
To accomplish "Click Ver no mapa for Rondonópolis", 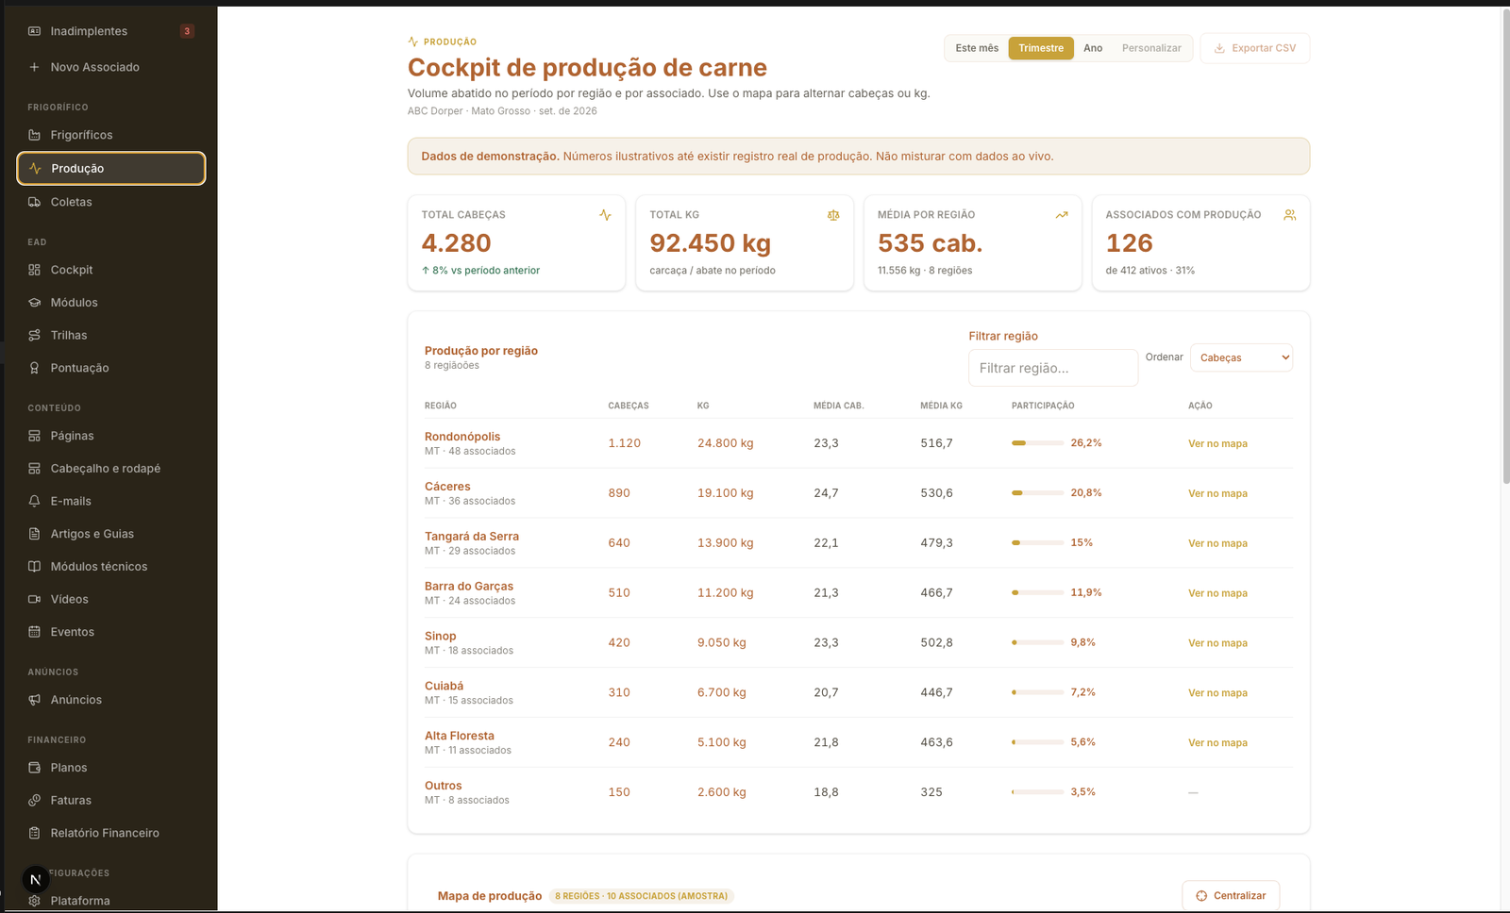I will (1217, 443).
